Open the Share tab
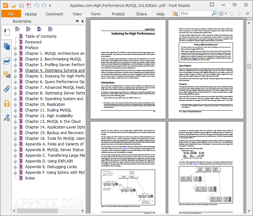Viewport: 253px width, 216px height. click(141, 14)
